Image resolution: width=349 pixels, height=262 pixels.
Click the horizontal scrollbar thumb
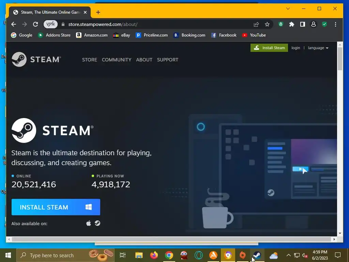pyautogui.click(x=171, y=239)
